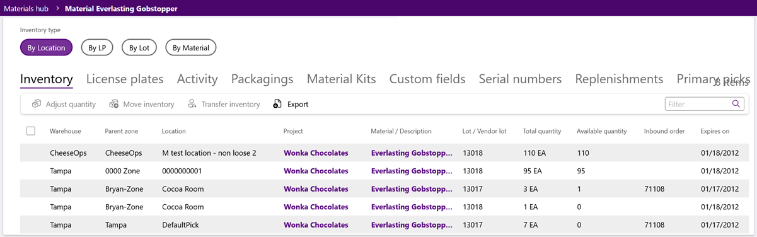Open Everlasting Gobstopper link in 1 EA row

pyautogui.click(x=412, y=207)
